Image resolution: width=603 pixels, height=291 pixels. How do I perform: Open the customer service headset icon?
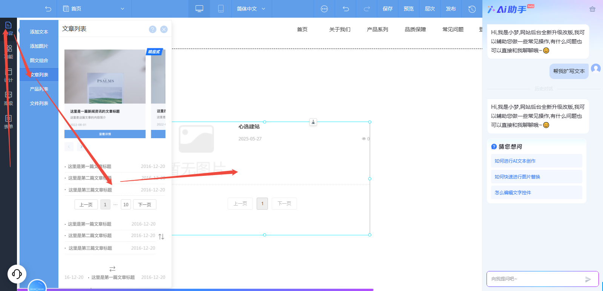[17, 274]
